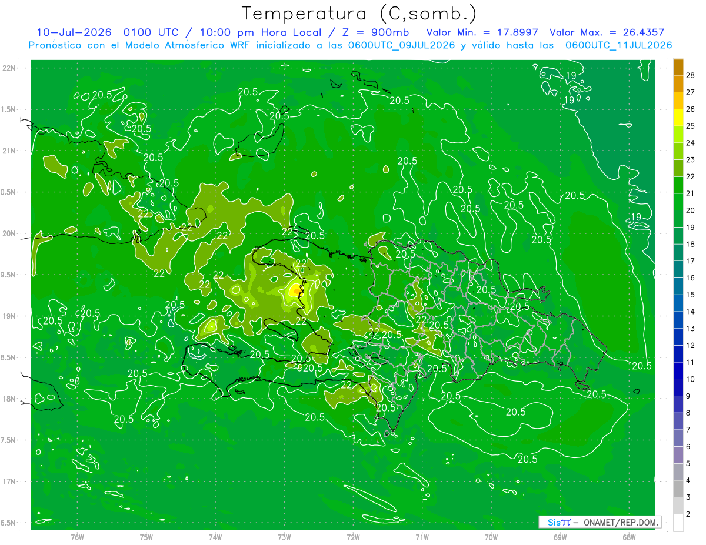Click the '74W' longitude axis label
The width and height of the screenshot is (706, 545).
click(x=215, y=537)
